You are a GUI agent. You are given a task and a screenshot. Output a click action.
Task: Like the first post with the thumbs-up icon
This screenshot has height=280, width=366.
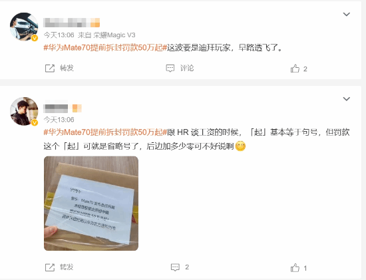click(x=295, y=69)
